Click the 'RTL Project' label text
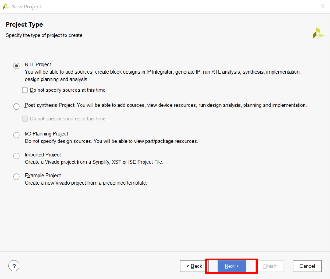This screenshot has height=279, width=330. [x=38, y=65]
